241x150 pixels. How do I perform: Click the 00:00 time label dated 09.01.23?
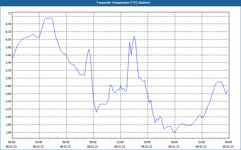228,142
